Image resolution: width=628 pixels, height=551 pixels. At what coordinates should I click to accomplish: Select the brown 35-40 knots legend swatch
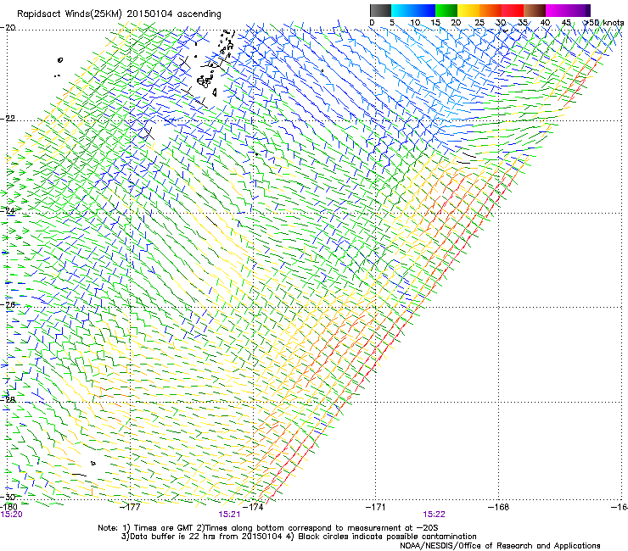coord(535,10)
